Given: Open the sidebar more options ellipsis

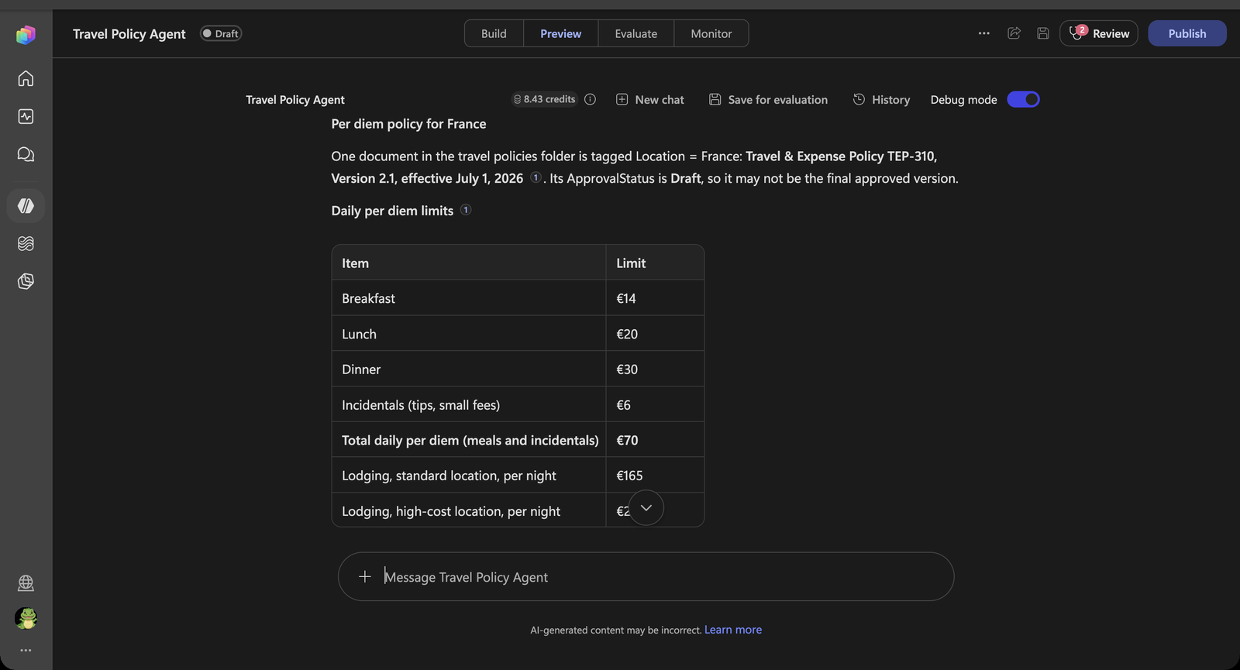Looking at the screenshot, I should pos(26,650).
